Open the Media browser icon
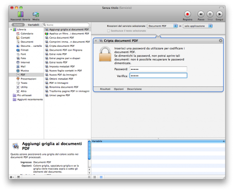Screen dimensions: 234x191 pyautogui.click(x=36, y=14)
